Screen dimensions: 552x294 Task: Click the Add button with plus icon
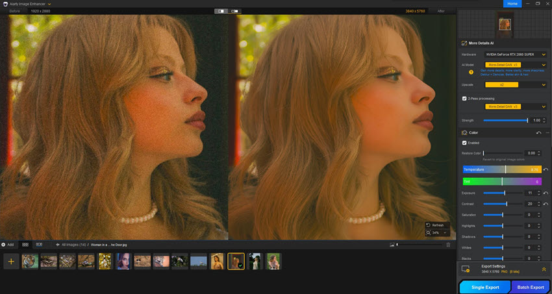coord(7,245)
